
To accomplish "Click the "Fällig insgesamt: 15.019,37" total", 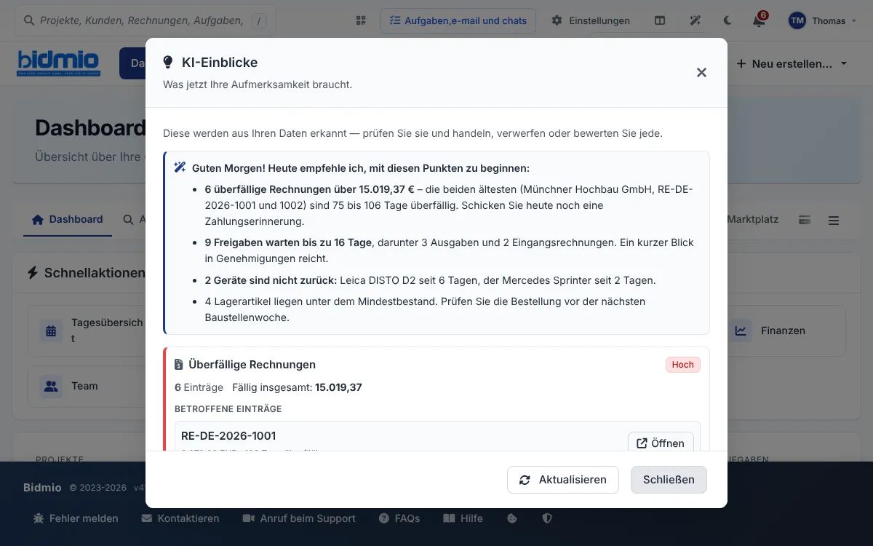I will [297, 387].
